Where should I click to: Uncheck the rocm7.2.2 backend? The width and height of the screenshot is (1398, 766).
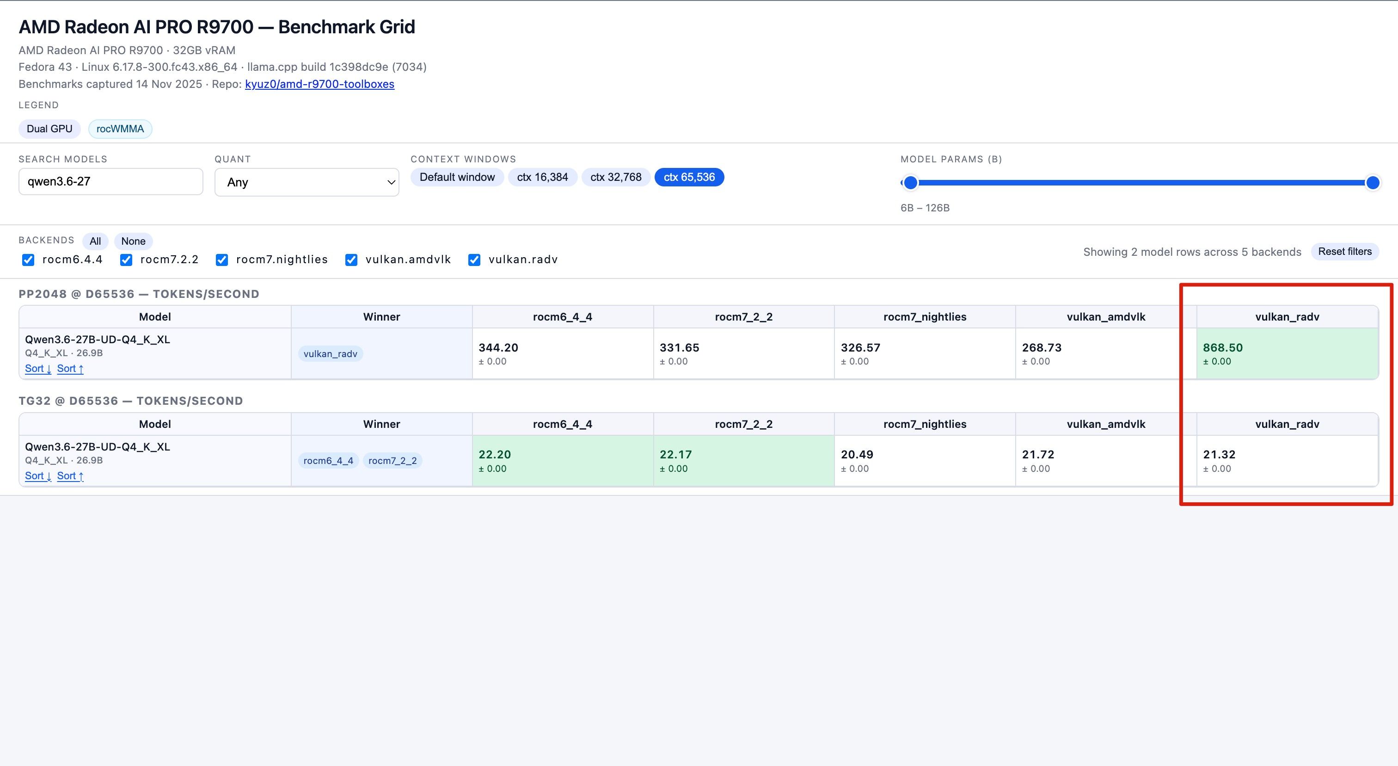(x=126, y=260)
